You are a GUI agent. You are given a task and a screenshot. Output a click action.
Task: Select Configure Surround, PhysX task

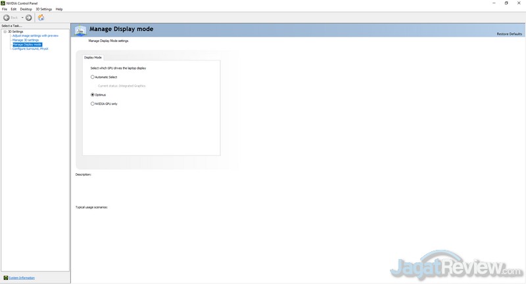[30, 49]
